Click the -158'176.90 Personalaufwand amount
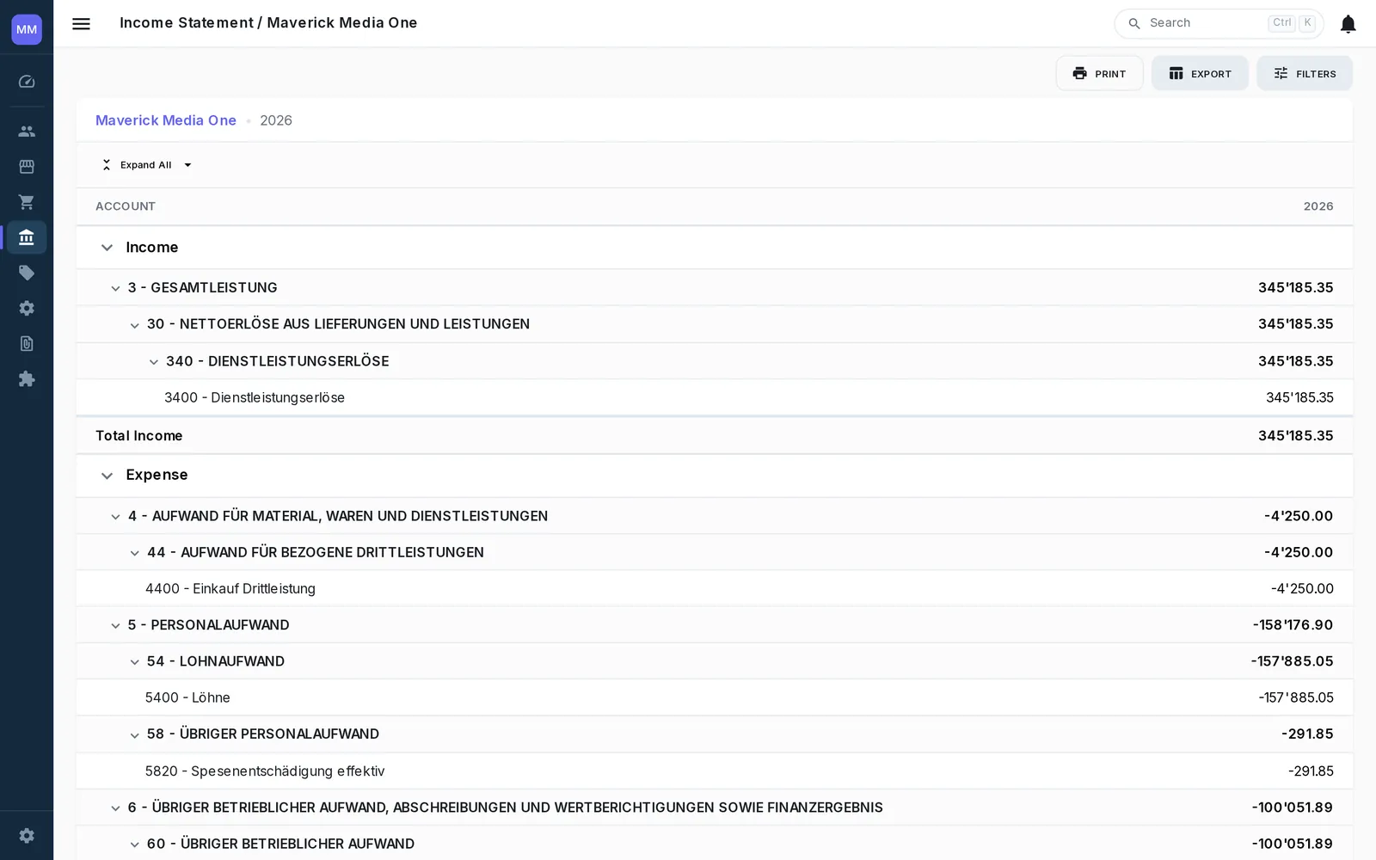The width and height of the screenshot is (1376, 860). pos(1293,625)
